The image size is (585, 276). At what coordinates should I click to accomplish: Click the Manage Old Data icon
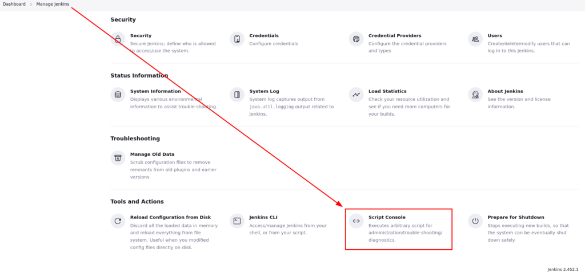[x=118, y=158]
